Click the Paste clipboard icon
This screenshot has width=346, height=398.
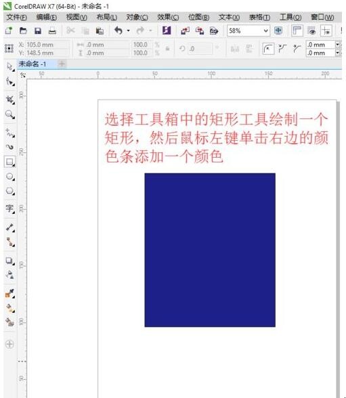100,31
